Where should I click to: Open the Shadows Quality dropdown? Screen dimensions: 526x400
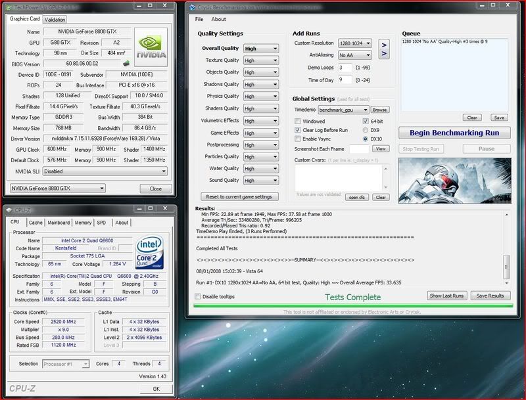261,85
